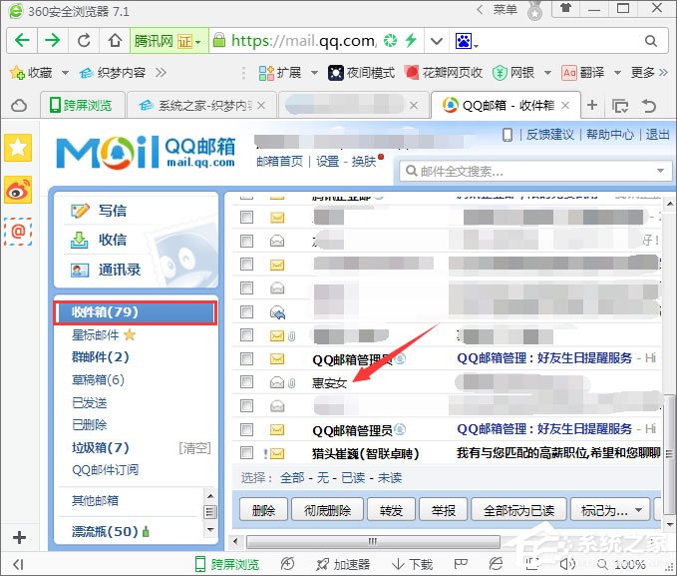Open 写信 compose mail
Viewport: 677px width, 576px height.
pos(113,211)
